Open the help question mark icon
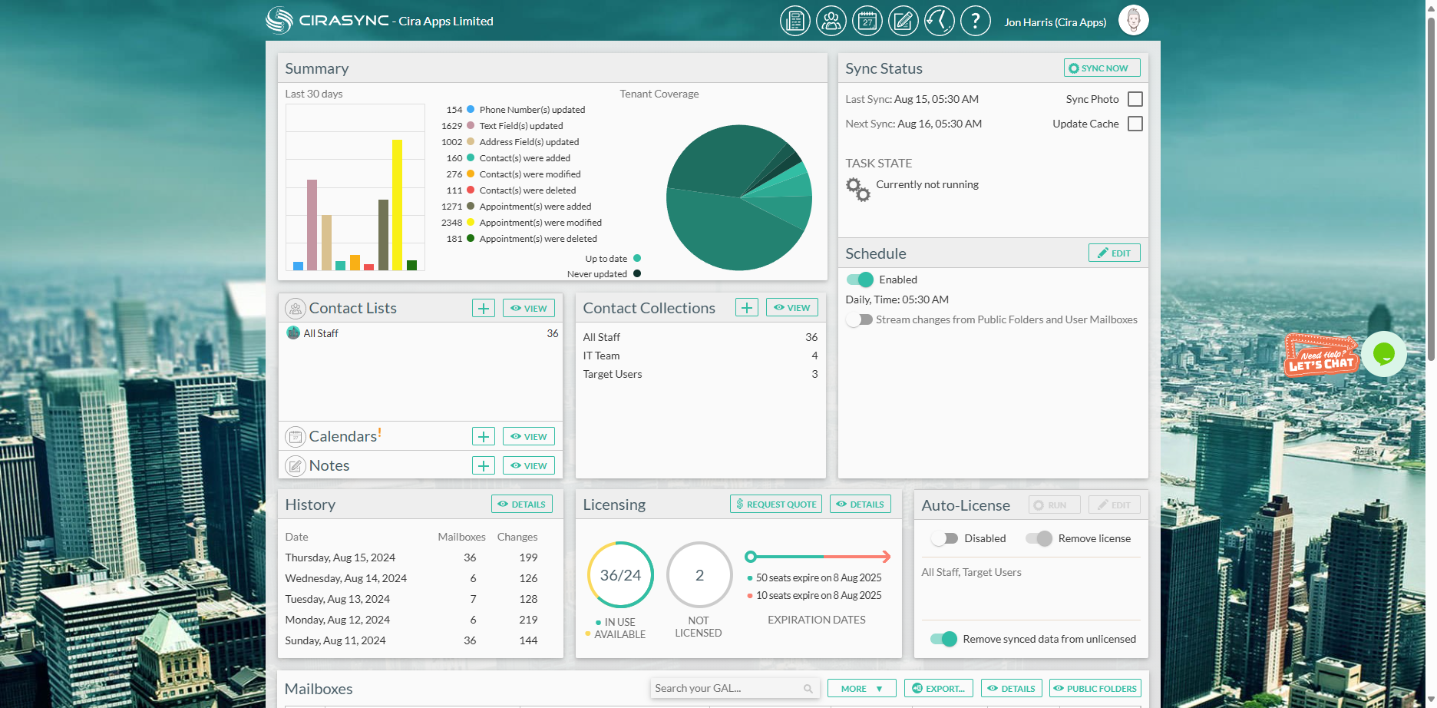The image size is (1437, 708). click(975, 21)
